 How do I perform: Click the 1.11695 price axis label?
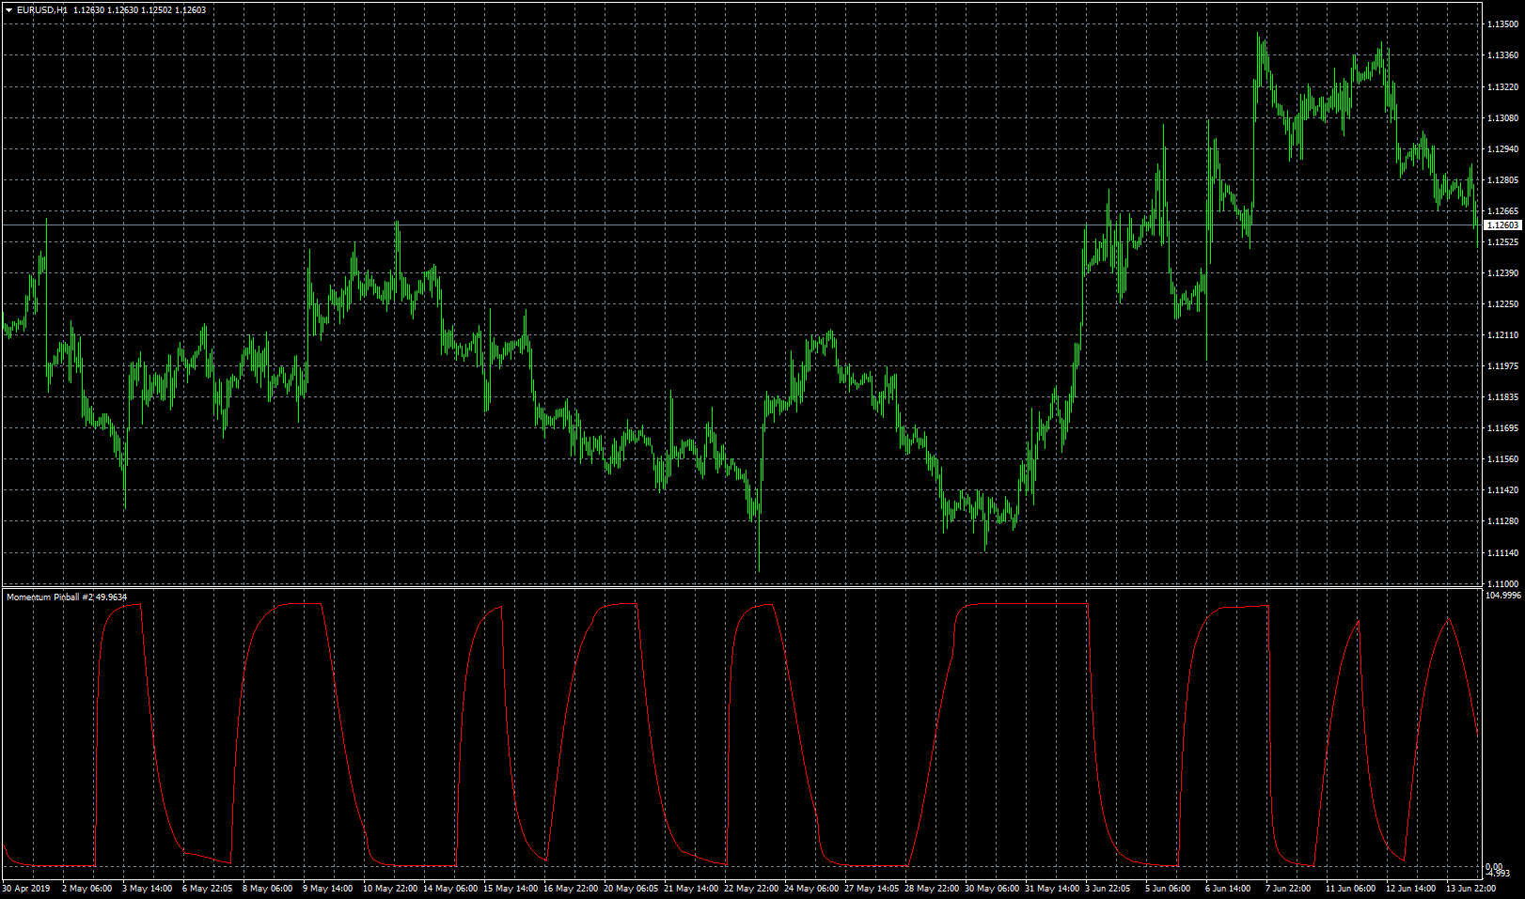[x=1502, y=428]
